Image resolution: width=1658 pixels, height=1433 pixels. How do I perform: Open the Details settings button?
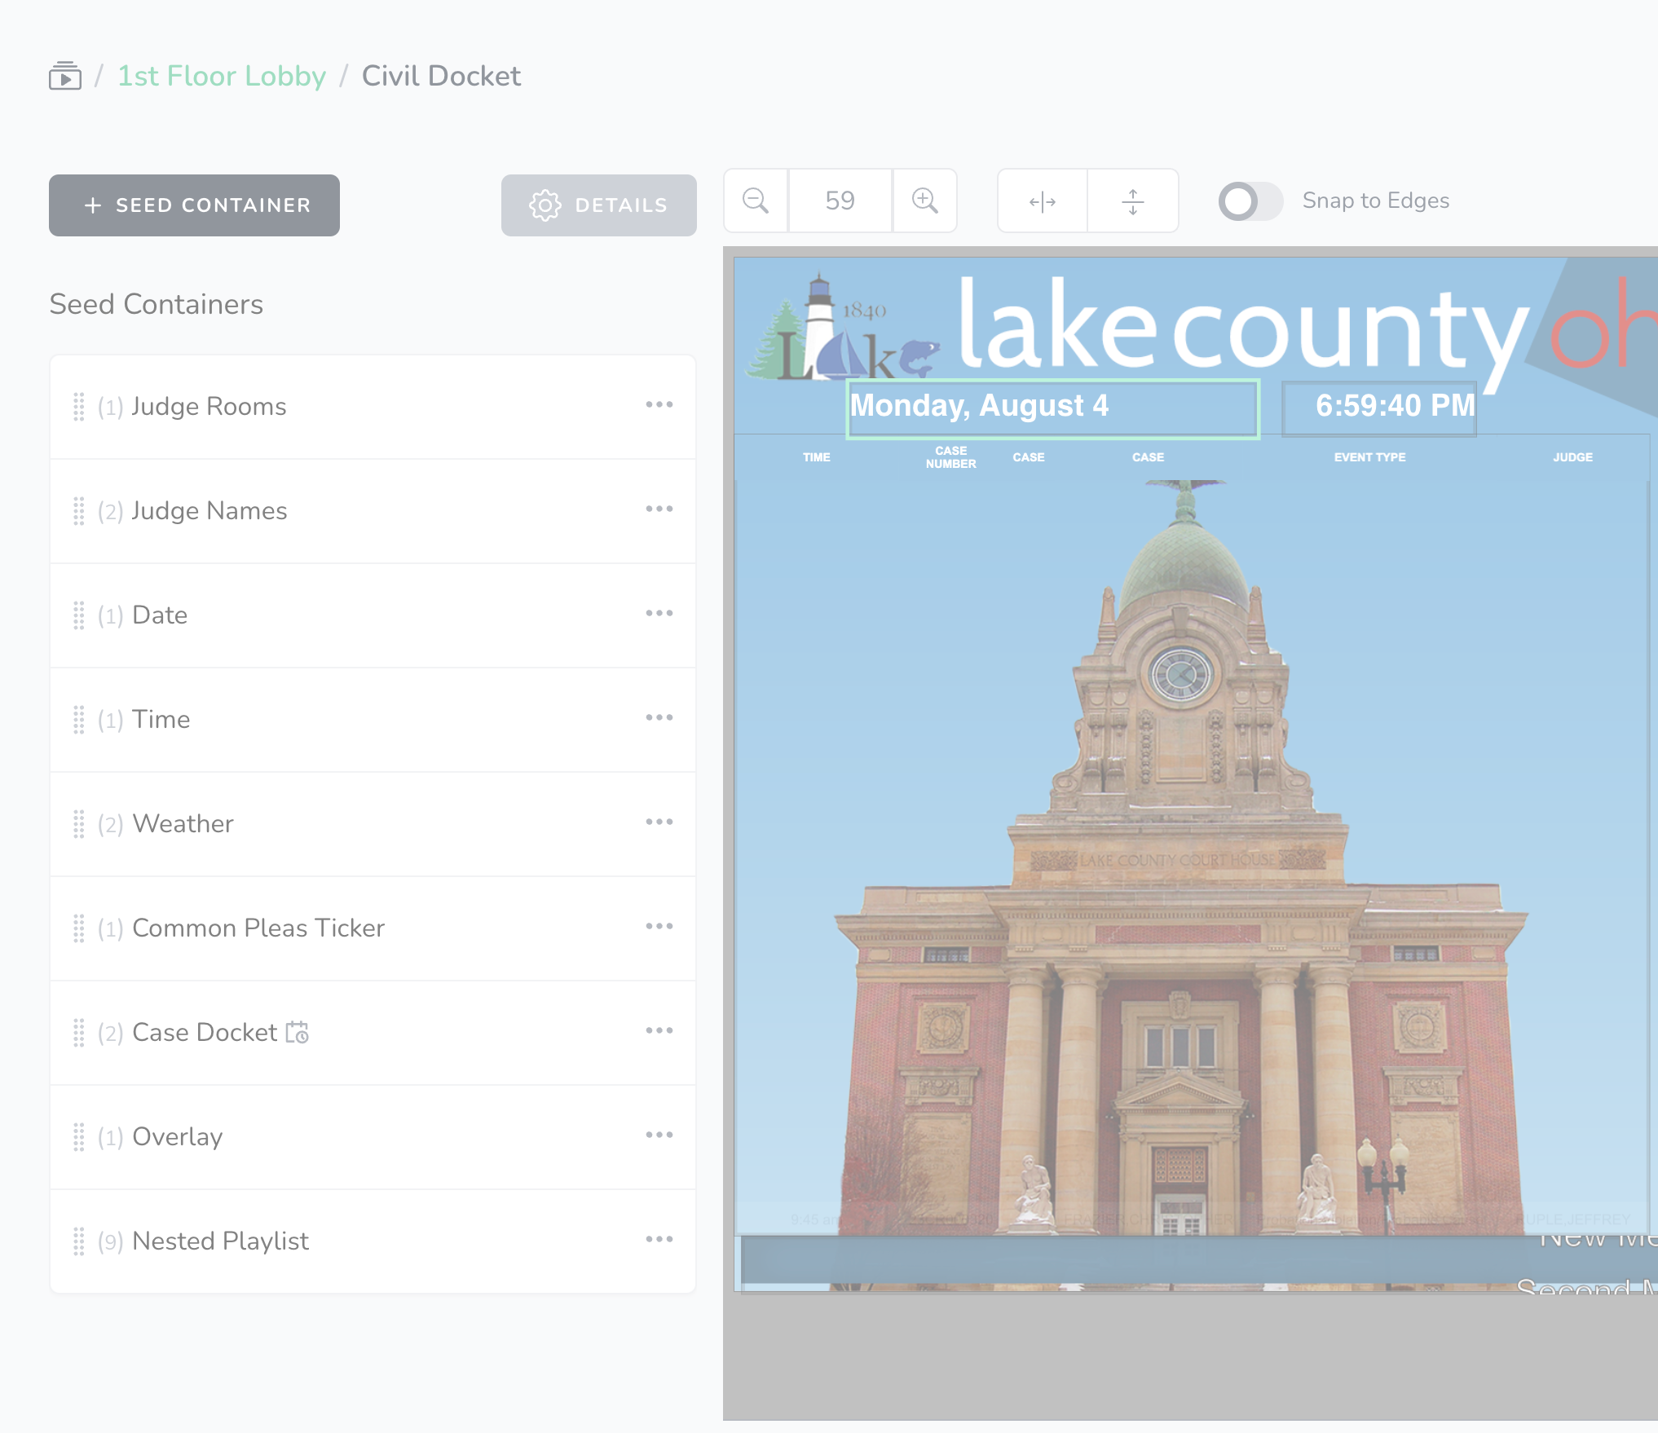598,205
